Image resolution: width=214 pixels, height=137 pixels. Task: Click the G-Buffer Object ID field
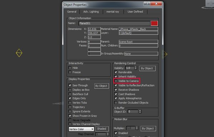click(x=133, y=111)
